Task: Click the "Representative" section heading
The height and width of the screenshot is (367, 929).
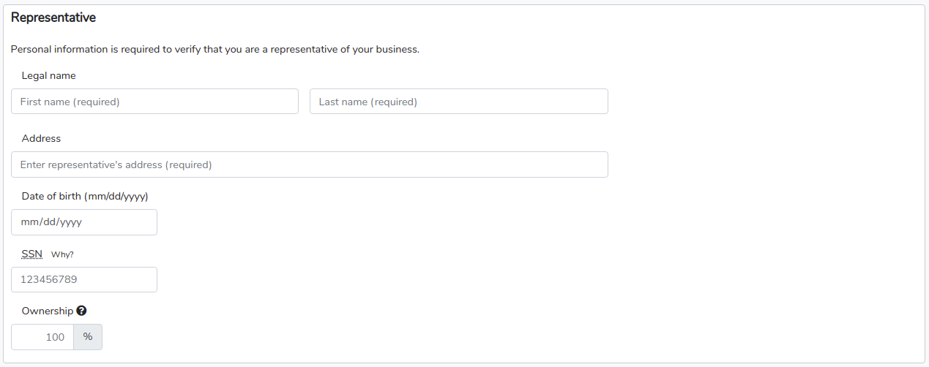Action: (x=53, y=17)
